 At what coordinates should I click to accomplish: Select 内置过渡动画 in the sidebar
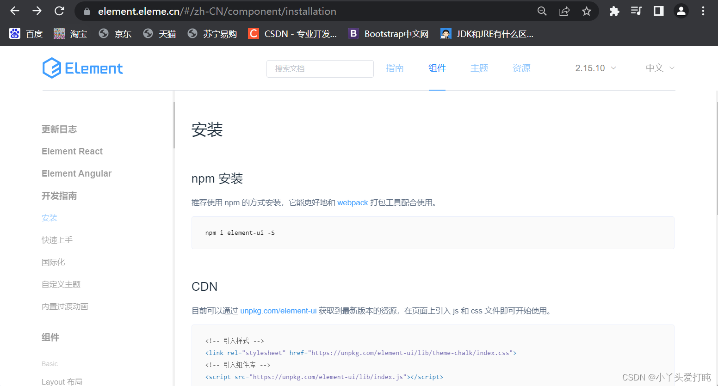(65, 306)
